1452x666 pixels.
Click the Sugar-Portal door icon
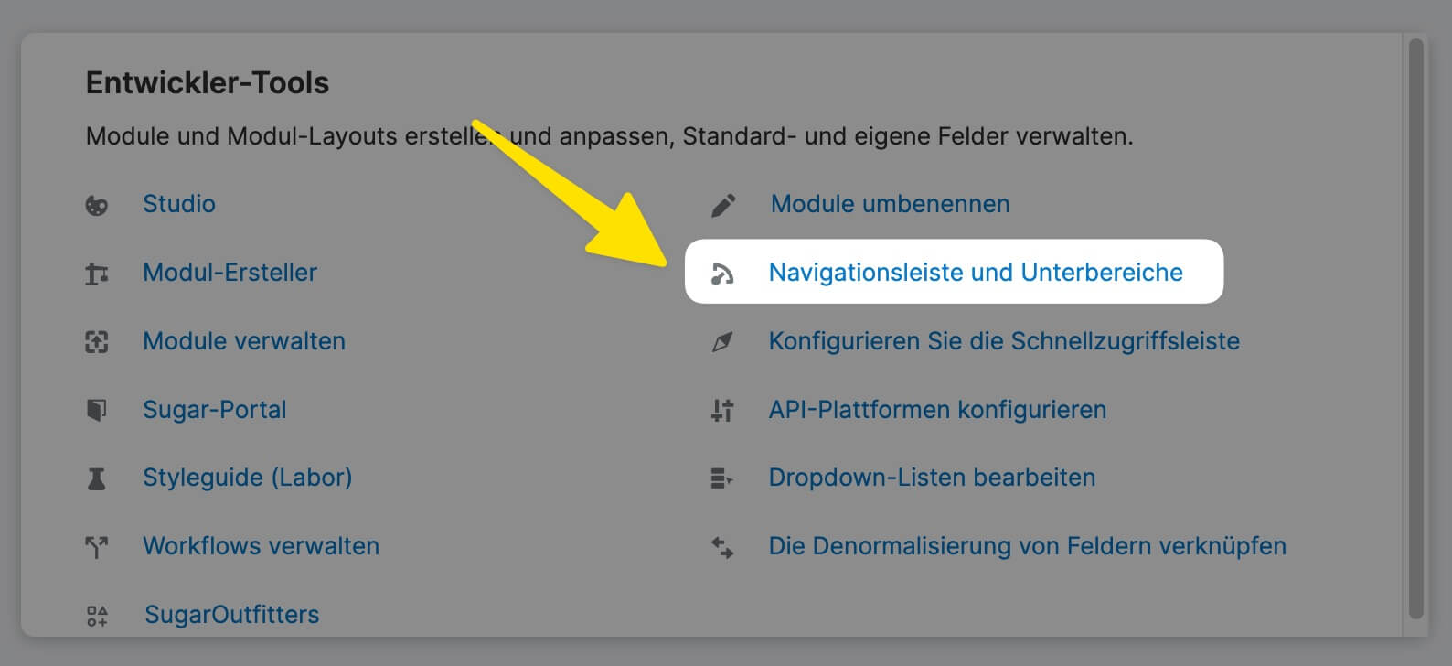pos(96,410)
